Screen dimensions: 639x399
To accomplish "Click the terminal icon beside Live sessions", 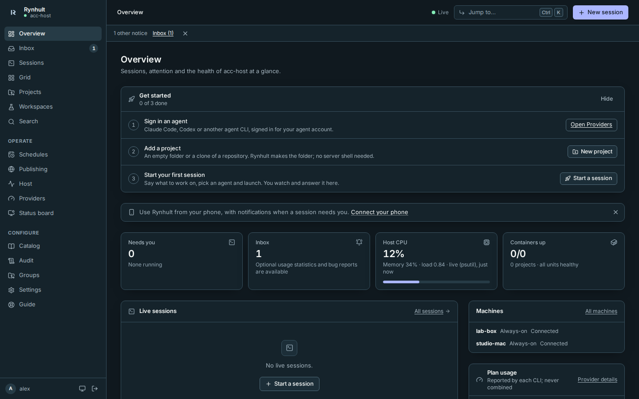I will tap(131, 311).
